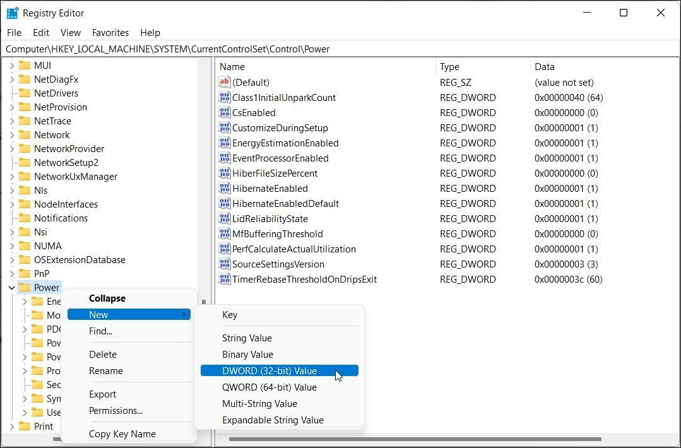Click the MfBufferingThreshold DWORD icon
The height and width of the screenshot is (448, 681).
click(224, 233)
